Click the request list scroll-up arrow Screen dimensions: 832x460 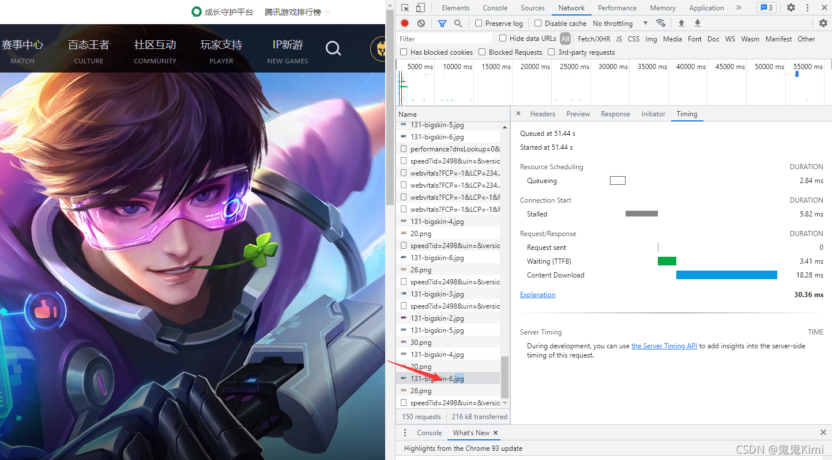505,127
